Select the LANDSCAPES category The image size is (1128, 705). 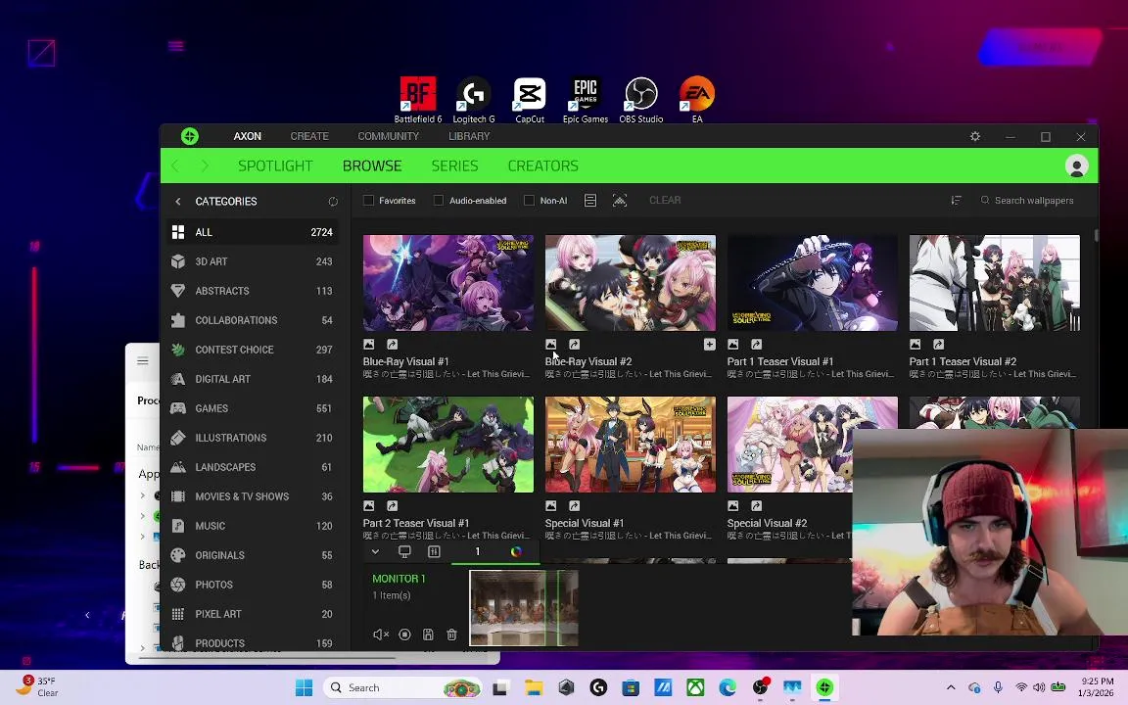tap(252, 468)
